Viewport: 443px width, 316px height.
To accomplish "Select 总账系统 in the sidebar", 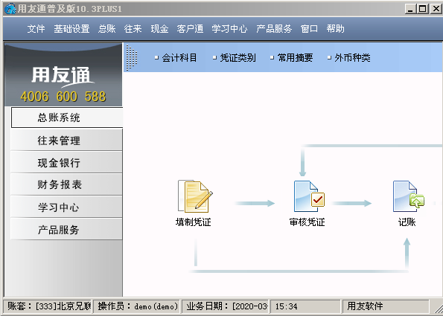I will click(x=67, y=117).
